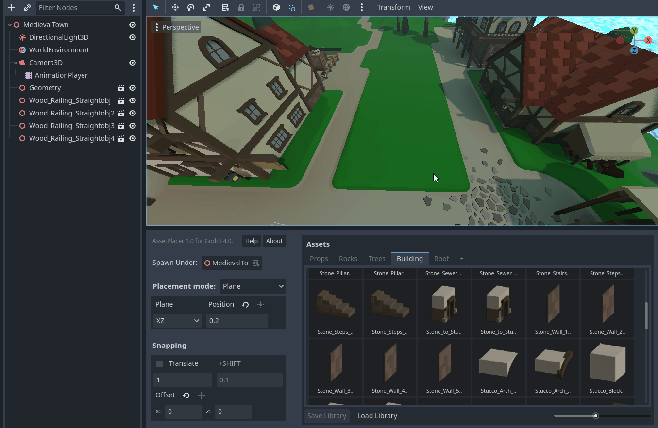Hide Wood_Railing_Straightobj2 with its eye icon

(133, 113)
